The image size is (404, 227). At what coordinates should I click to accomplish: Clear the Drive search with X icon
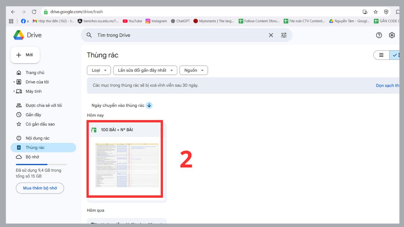click(271, 35)
